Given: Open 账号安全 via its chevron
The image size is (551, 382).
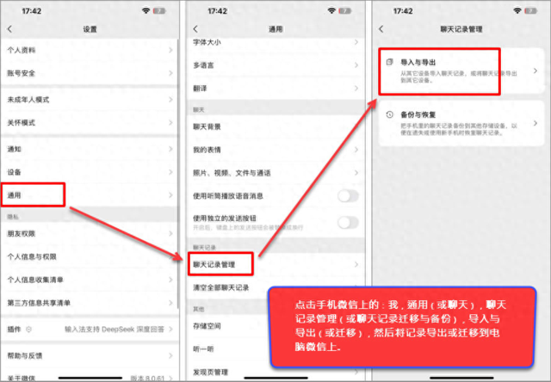Looking at the screenshot, I should point(170,73).
